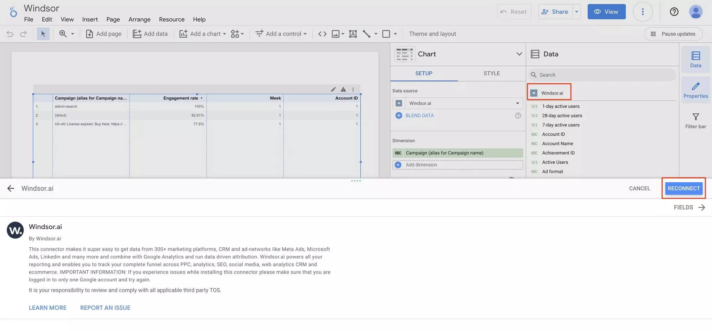
Task: Open the Arrange menu
Action: (x=140, y=19)
